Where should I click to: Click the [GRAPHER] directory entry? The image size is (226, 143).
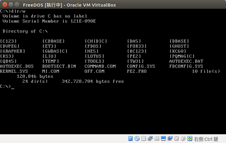tap(13, 51)
